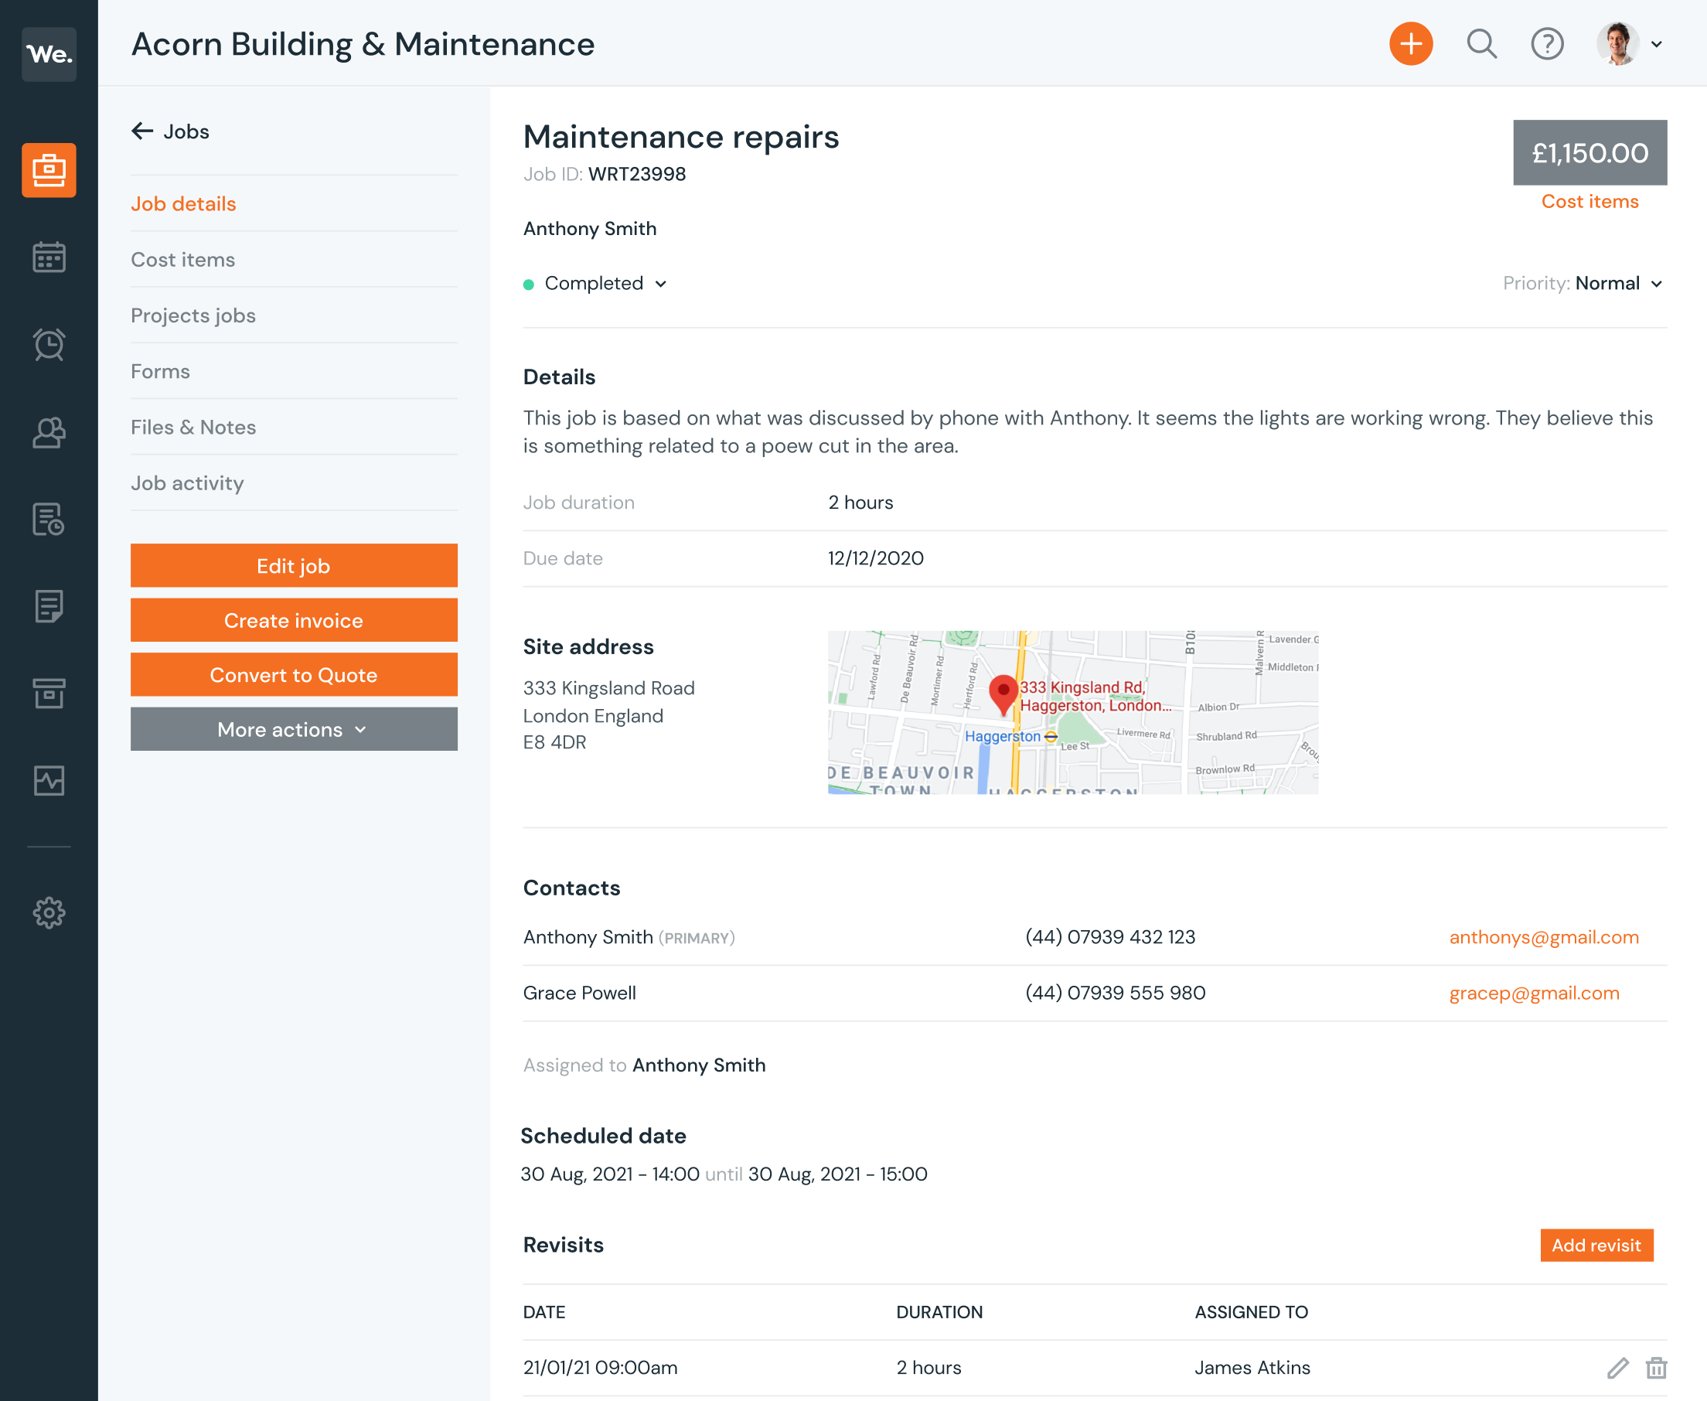Click the Cost items tab link

[182, 258]
